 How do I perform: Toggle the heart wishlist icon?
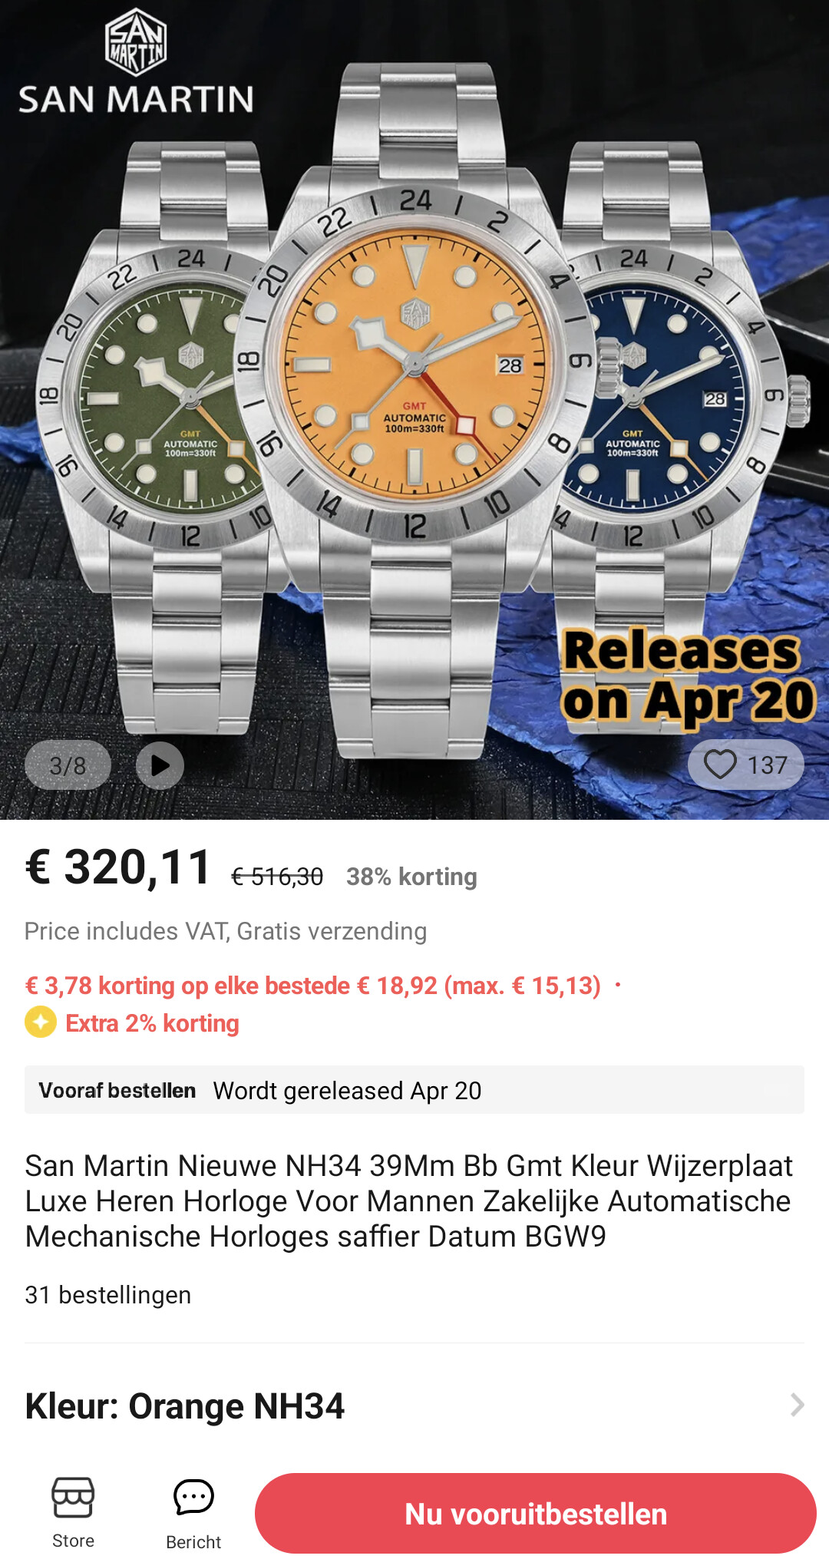720,765
